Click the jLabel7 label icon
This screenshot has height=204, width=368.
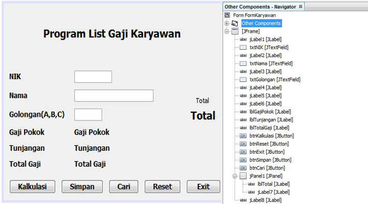[251, 192]
